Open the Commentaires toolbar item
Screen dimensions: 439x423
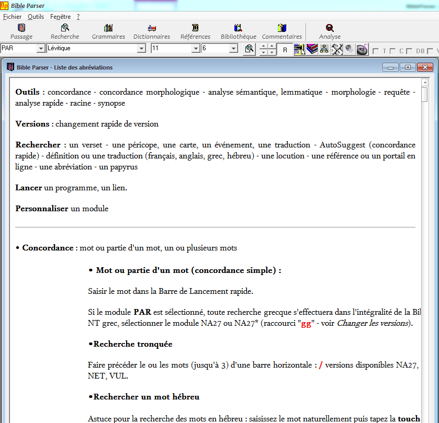pyautogui.click(x=282, y=31)
